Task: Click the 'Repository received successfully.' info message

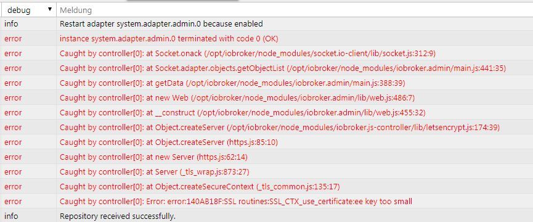Action: [118, 216]
